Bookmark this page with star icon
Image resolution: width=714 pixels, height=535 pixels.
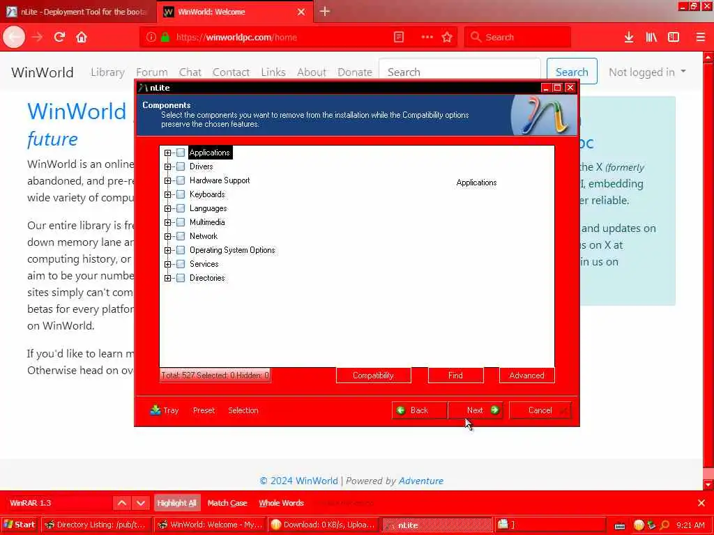point(447,38)
